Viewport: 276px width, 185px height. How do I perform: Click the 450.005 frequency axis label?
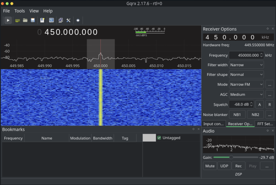(128, 66)
